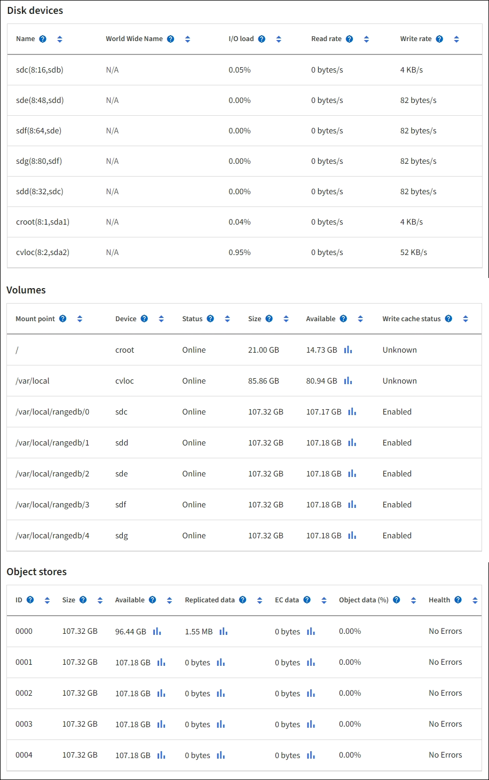Sort object stores by Health arrows
Viewport: 489px width, 780px height.
[x=475, y=600]
